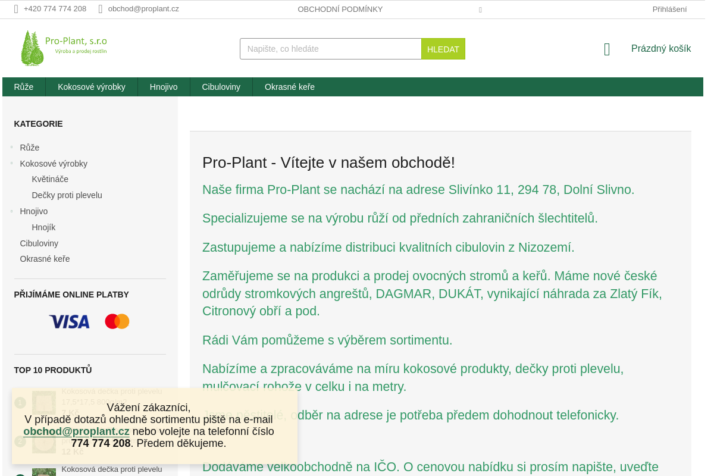Image resolution: width=714 pixels, height=476 pixels.
Task: Click the Pro-Plant logo
Action: (x=64, y=48)
